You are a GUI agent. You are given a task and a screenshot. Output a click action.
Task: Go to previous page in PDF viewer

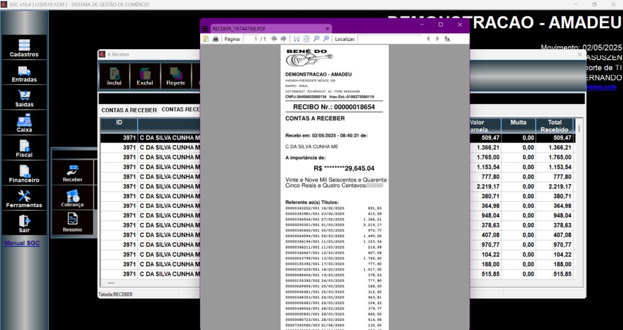pos(274,39)
